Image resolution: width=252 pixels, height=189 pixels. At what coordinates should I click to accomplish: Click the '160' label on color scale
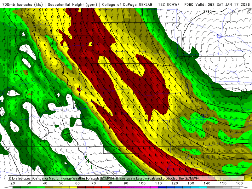[x=239, y=183]
